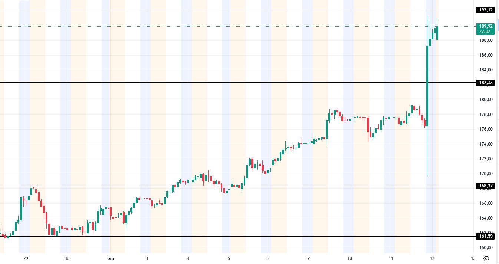This screenshot has height=264, width=499.
Task: Open chart settings hexagon icon
Action: click(x=487, y=258)
